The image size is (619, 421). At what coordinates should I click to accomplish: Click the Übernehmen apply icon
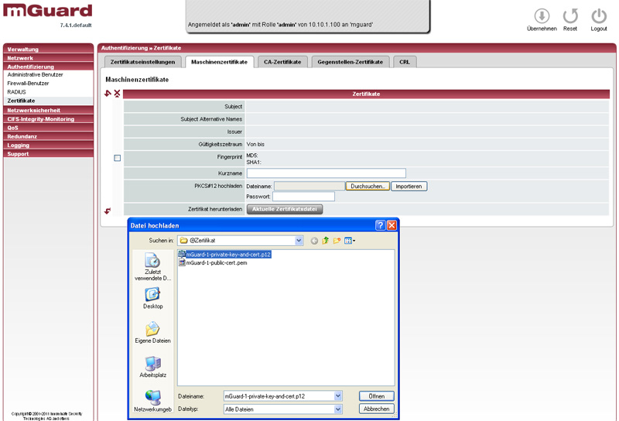[542, 16]
